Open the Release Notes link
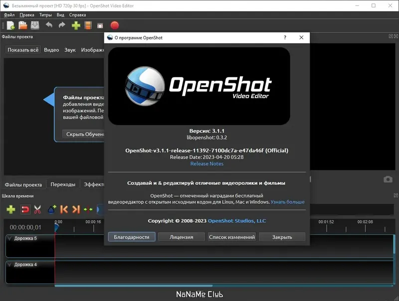Screen dimensions: 399x301 pyautogui.click(x=207, y=164)
